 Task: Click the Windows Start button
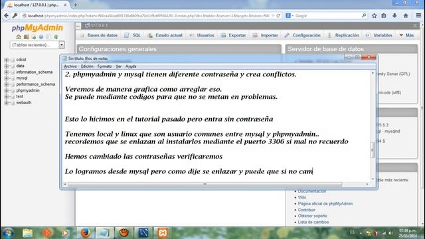[7, 233]
